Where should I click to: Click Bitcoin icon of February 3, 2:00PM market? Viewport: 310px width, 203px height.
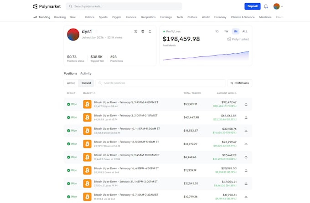click(87, 117)
